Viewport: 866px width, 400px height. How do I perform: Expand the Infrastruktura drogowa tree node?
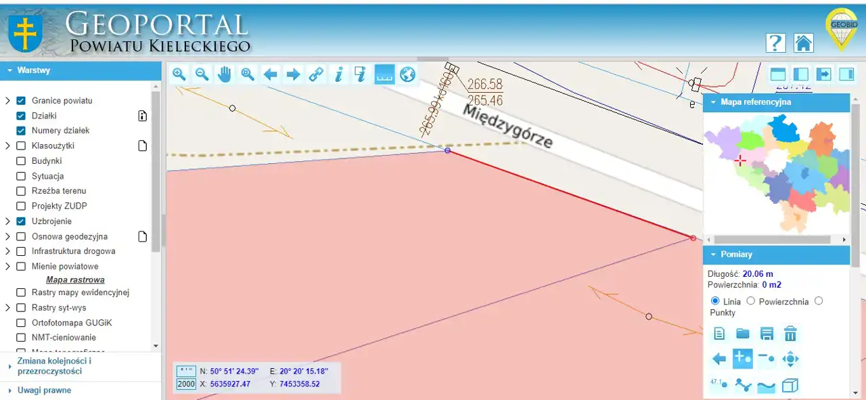pos(7,251)
